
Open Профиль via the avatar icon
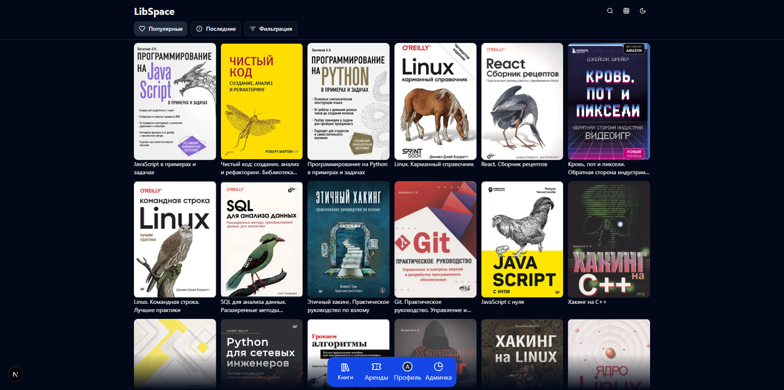[407, 372]
